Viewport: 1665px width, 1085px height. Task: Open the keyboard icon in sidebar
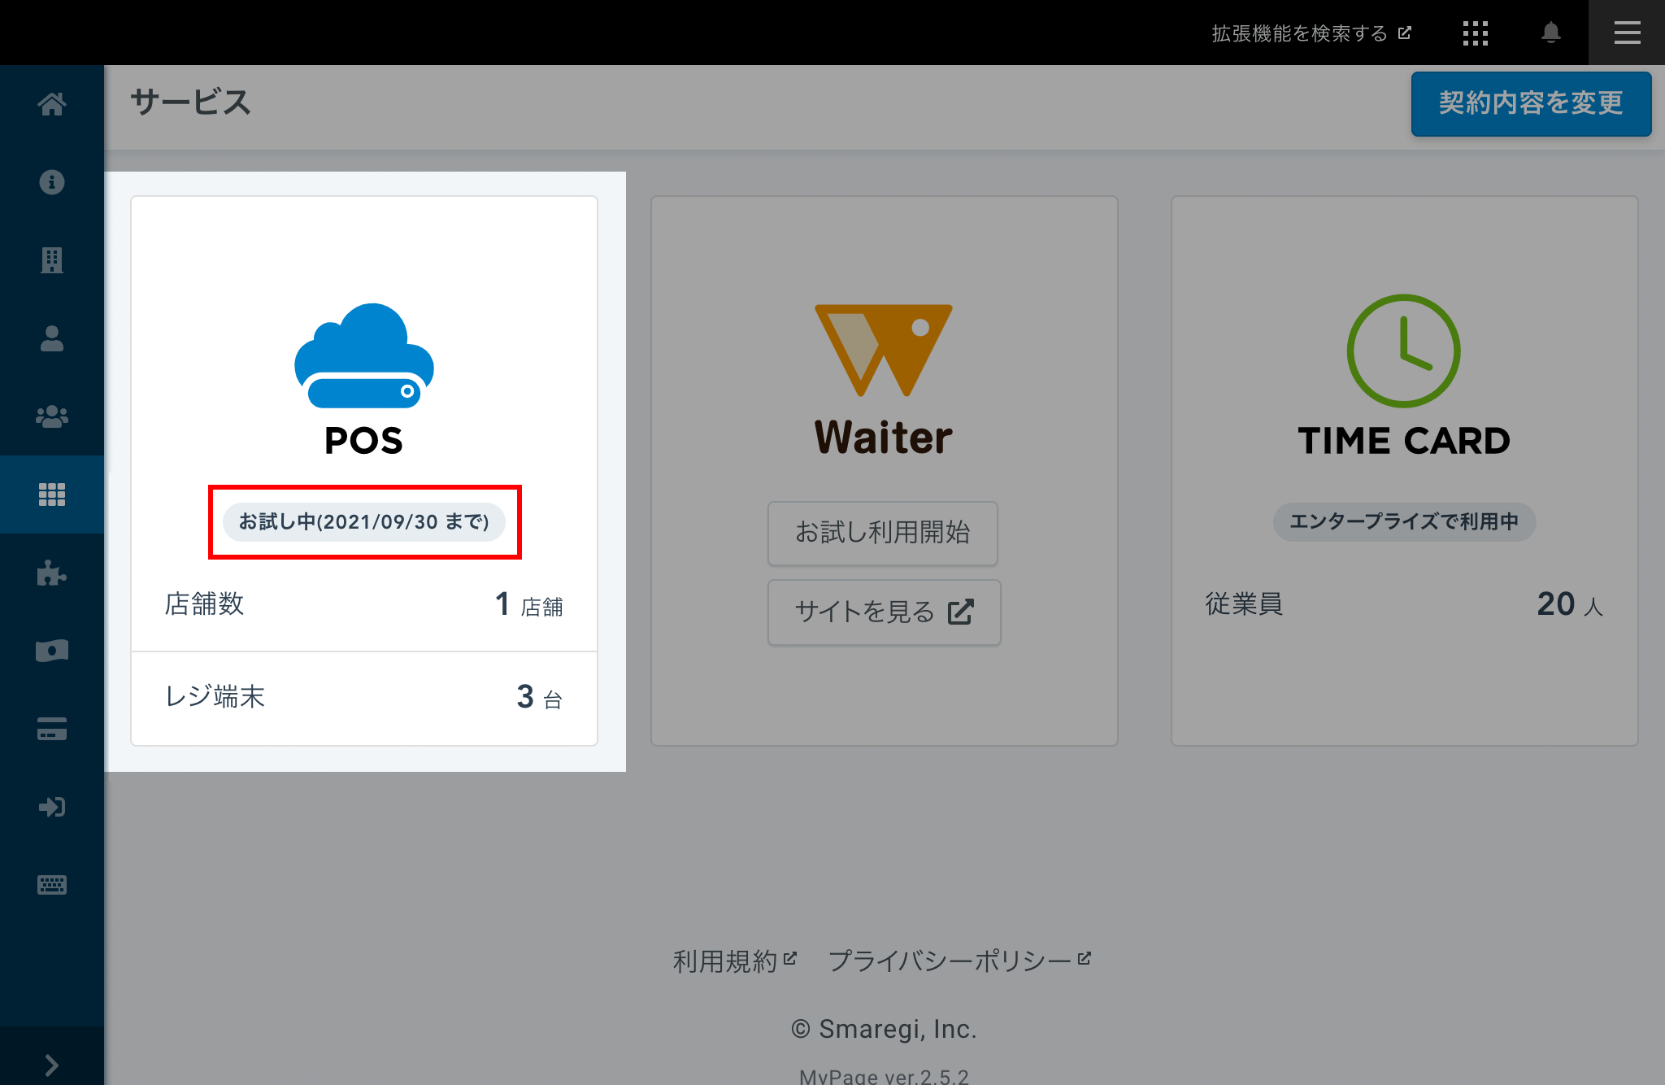(x=52, y=885)
